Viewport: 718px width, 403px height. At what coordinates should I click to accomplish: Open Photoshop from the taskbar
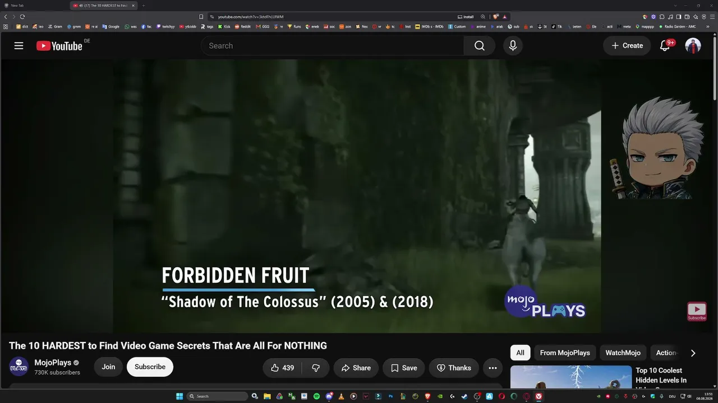[390, 396]
